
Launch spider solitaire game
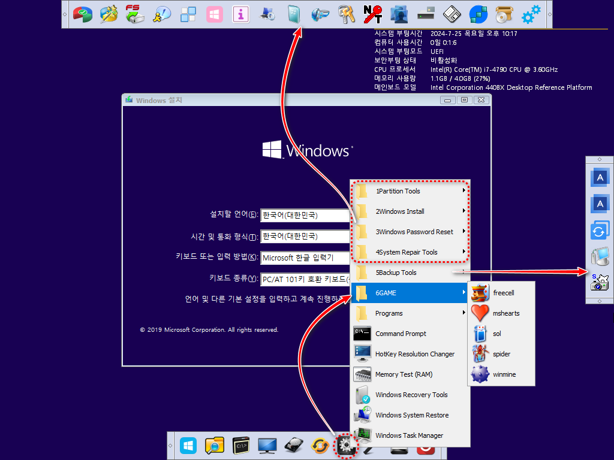click(x=501, y=353)
